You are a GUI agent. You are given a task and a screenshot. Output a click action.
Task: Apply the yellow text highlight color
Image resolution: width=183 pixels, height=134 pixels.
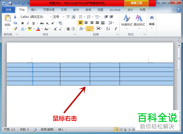click(x=30, y=29)
